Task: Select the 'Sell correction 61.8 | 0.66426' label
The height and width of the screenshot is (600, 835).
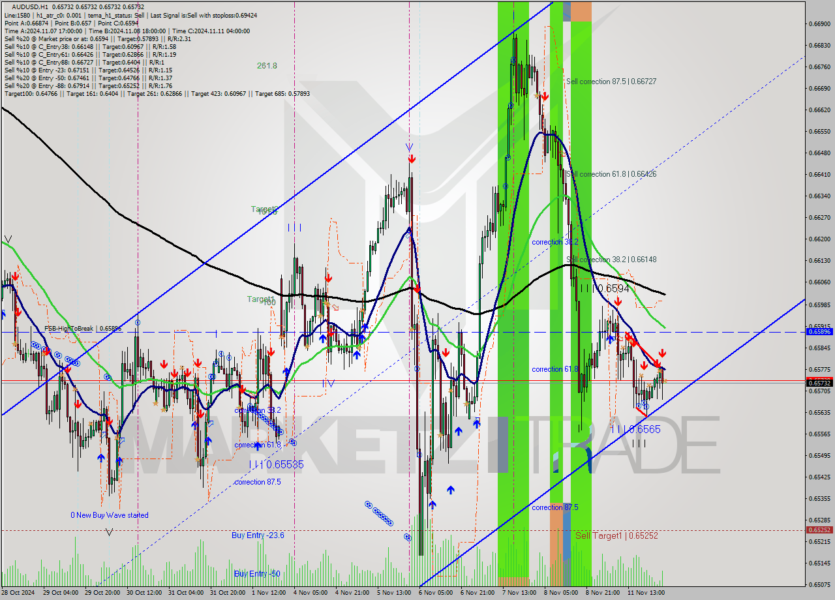Action: point(611,174)
